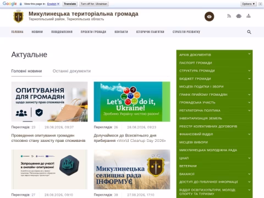Expand ГРОМАДСЬКА УЧАСТЬ chevron

(x=249, y=102)
